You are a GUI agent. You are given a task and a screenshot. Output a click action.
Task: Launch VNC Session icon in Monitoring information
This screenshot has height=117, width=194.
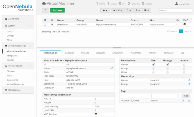pos(96,114)
